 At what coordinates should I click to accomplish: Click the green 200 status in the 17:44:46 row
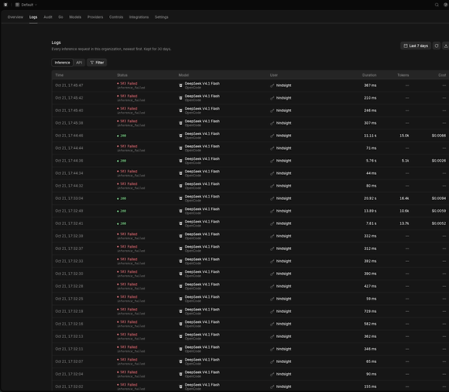[122, 136]
